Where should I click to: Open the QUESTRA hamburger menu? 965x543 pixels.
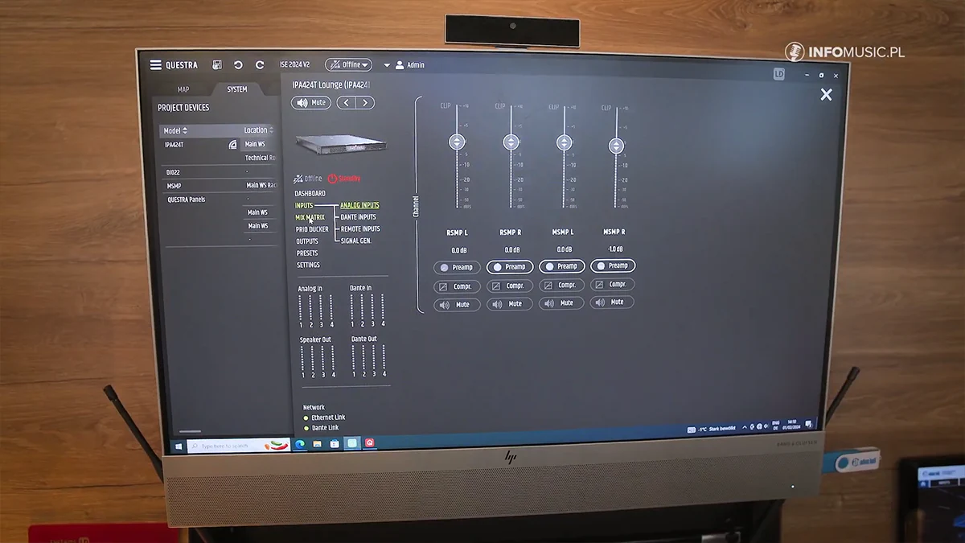point(156,65)
